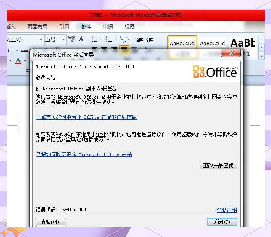This screenshot has width=271, height=237.
Task: Open the 视图 ribbon tab
Action: tap(130, 26)
